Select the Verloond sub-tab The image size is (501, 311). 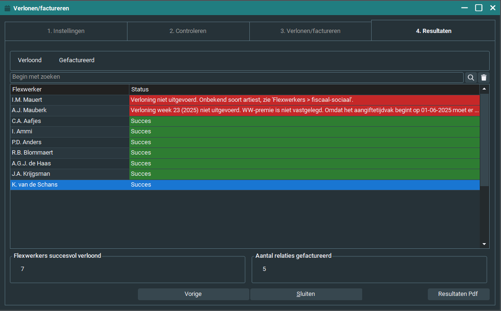click(x=30, y=60)
